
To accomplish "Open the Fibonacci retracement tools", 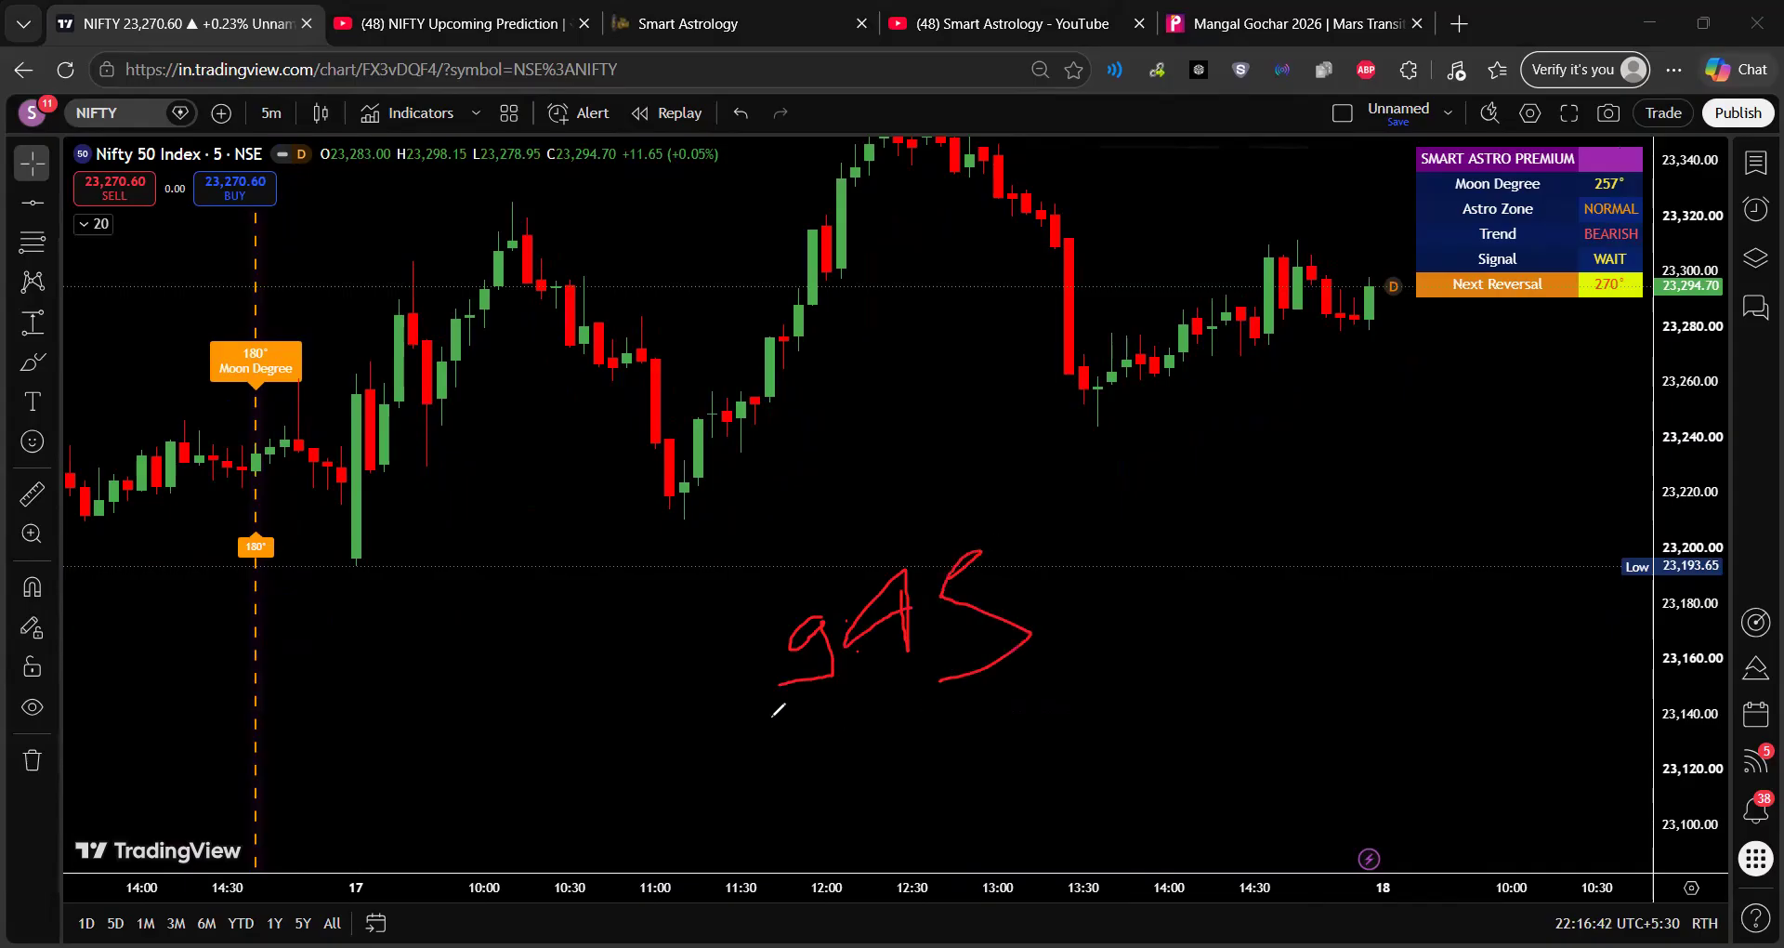I will tap(33, 243).
